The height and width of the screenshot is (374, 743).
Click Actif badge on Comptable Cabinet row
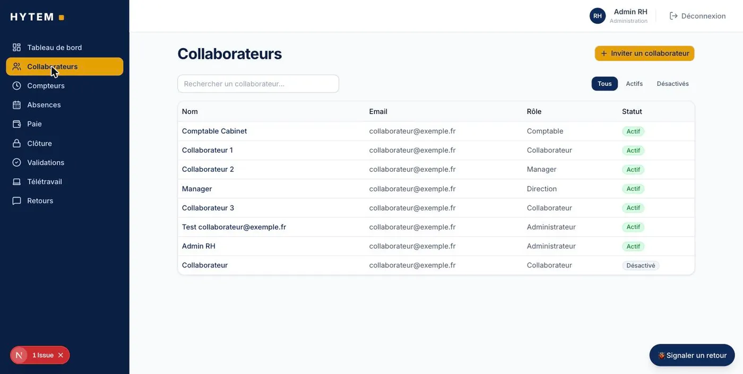pyautogui.click(x=633, y=131)
